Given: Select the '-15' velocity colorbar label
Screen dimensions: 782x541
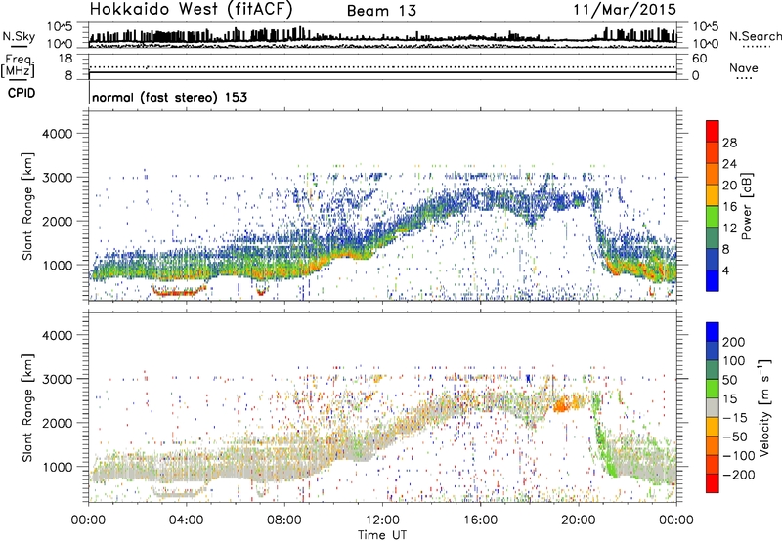Looking at the screenshot, I should (x=734, y=418).
